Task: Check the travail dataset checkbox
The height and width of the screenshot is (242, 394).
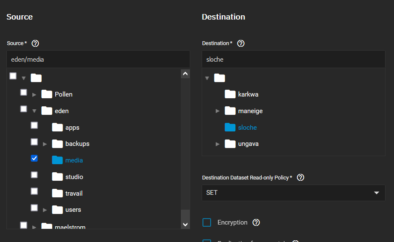Action: coord(34,191)
